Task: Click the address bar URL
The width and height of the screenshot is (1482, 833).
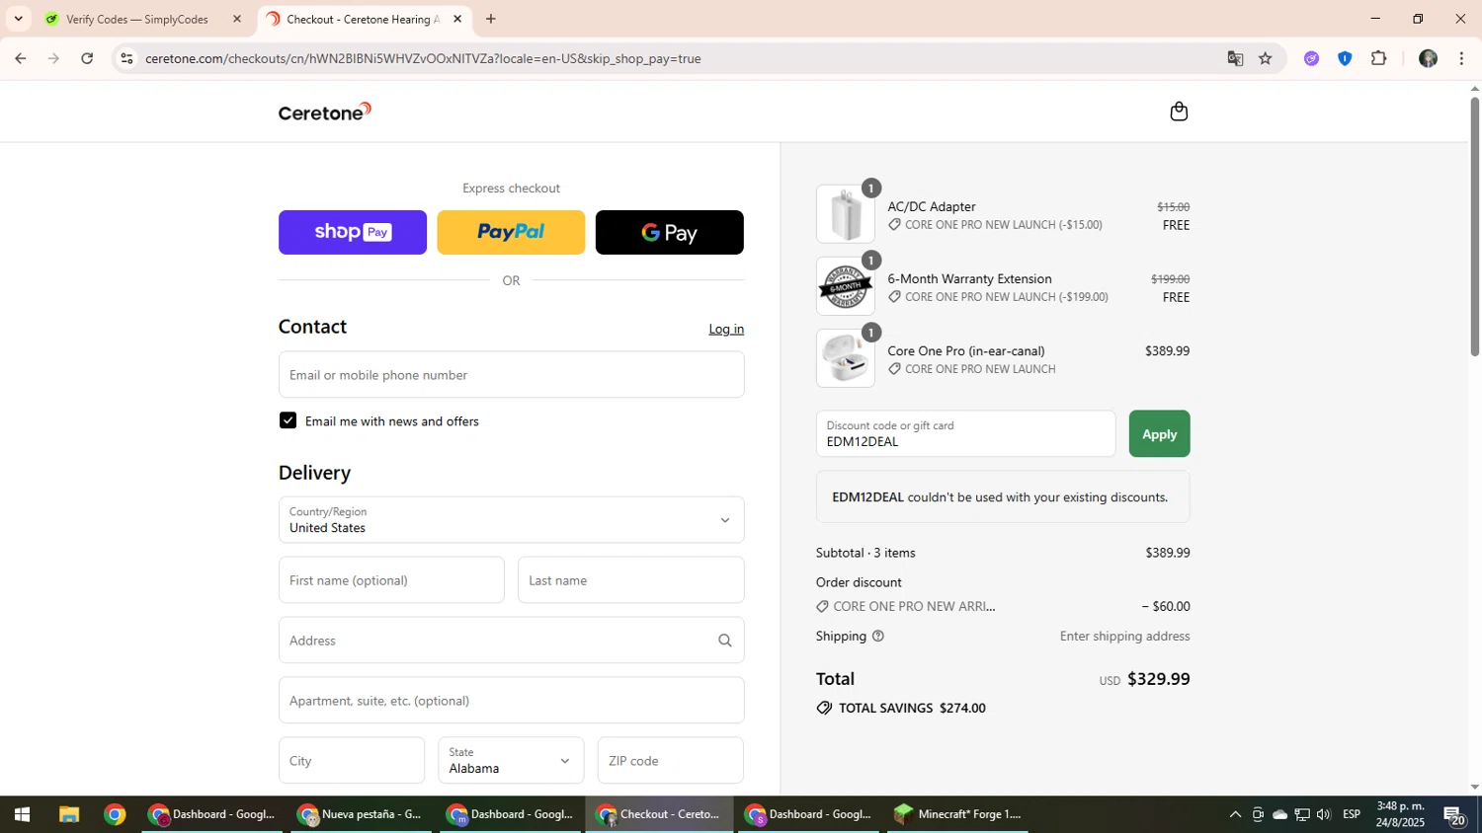Action: 423,59
